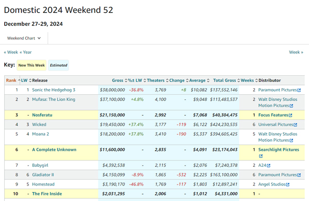Open Nosferatu release page
Viewport: 309px width, 201px height.
click(42, 115)
